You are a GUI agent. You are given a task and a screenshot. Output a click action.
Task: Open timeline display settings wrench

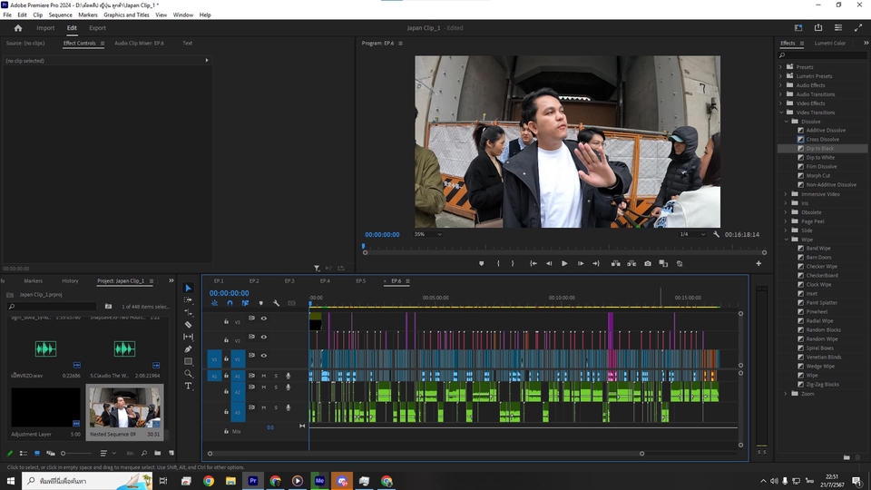tap(276, 303)
